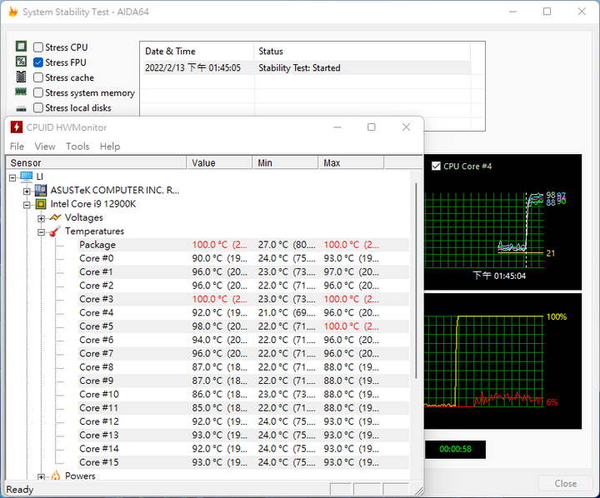Click the LI computer monitor icon
The width and height of the screenshot is (600, 498).
point(27,177)
